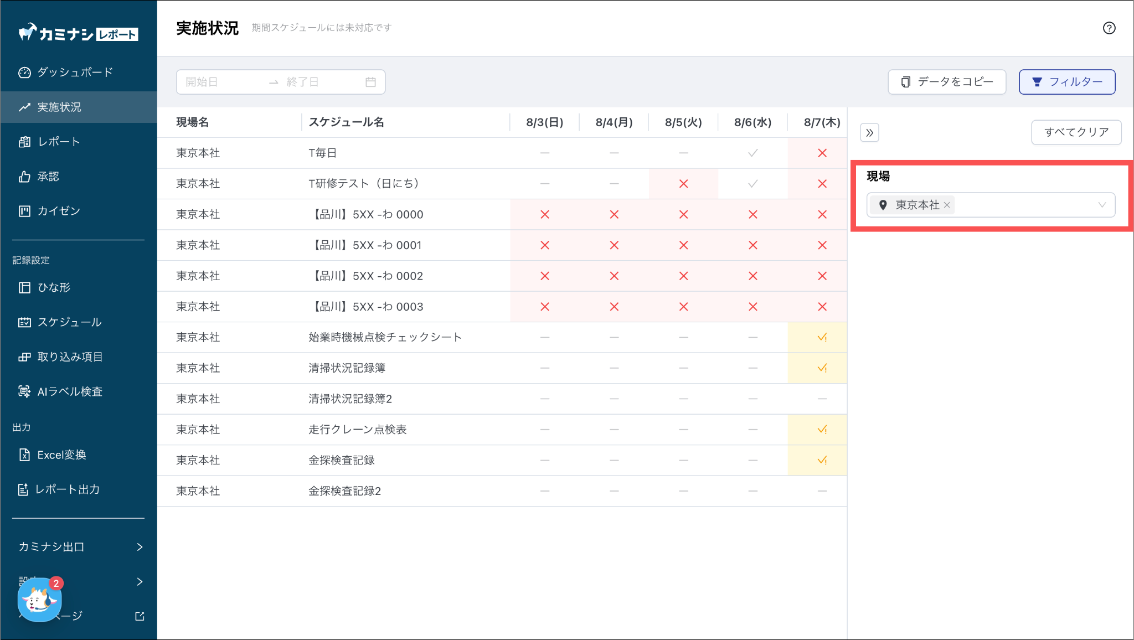Expand the settings submenu chevron in sidebar
The image size is (1134, 640).
[139, 581]
